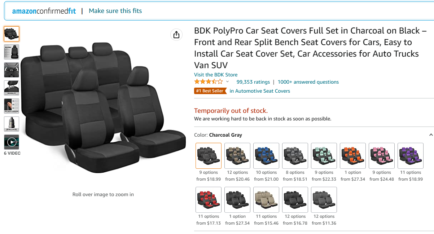434x234 pixels.
Task: Play the product video thumbnail
Action: click(12, 142)
